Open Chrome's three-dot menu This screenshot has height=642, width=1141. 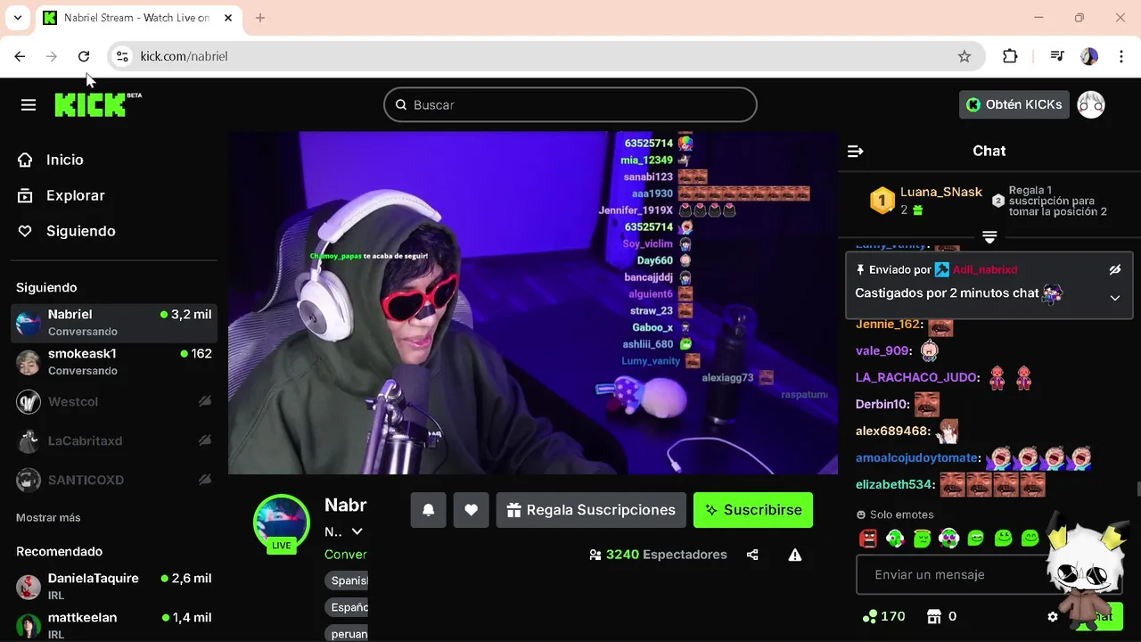1121,56
